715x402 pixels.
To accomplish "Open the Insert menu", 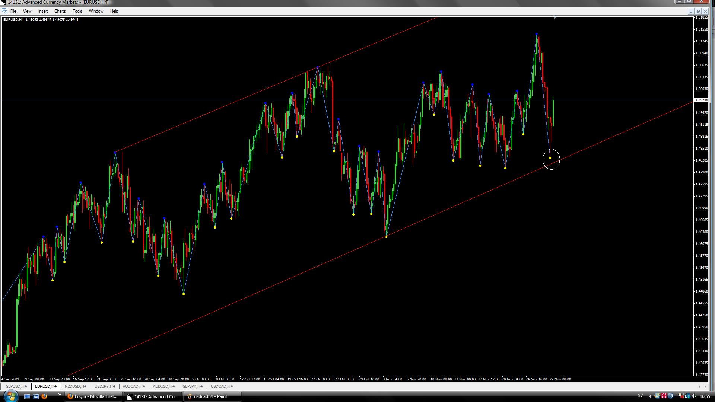I will (43, 11).
